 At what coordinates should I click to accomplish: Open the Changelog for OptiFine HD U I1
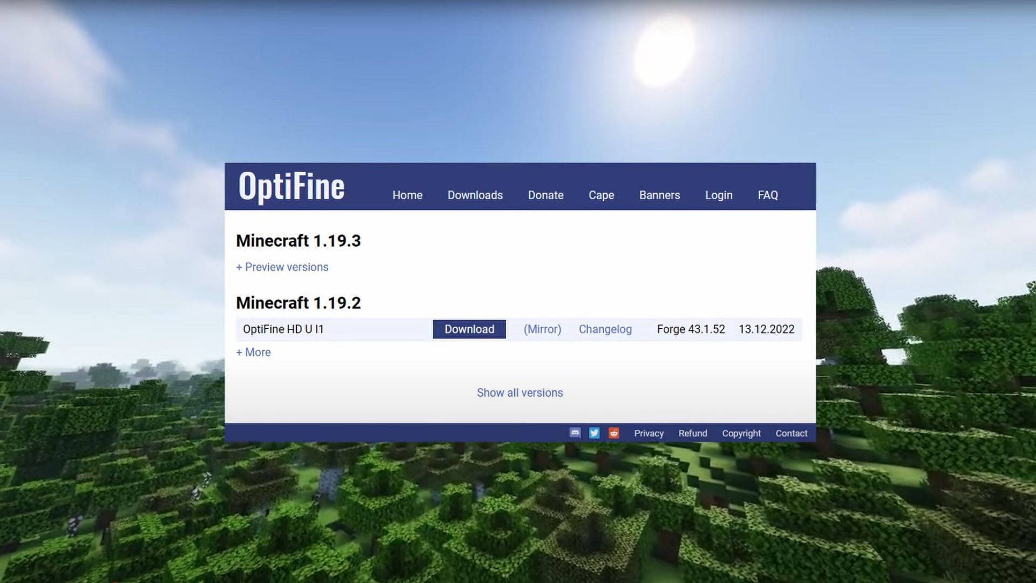click(x=605, y=329)
